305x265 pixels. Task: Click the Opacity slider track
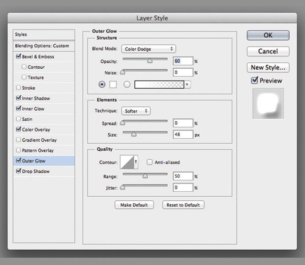144,59
